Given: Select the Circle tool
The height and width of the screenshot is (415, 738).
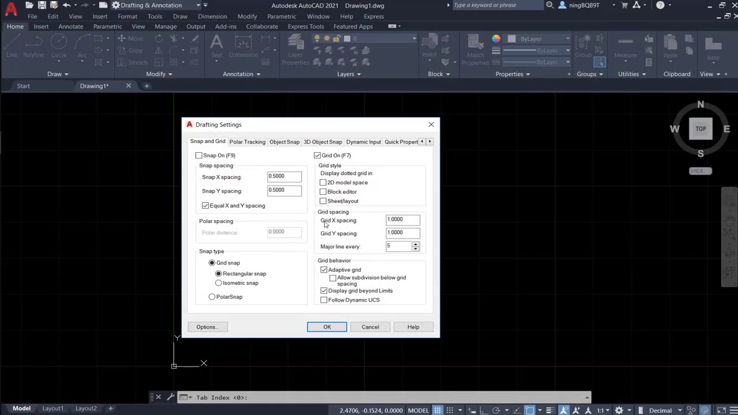Looking at the screenshot, I should 59,46.
